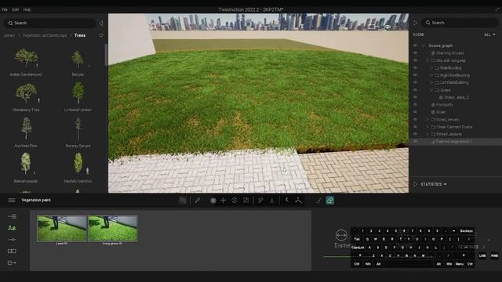Image resolution: width=502 pixels, height=282 pixels.
Task: Open the Import sidebar icon
Action: click(x=12, y=216)
